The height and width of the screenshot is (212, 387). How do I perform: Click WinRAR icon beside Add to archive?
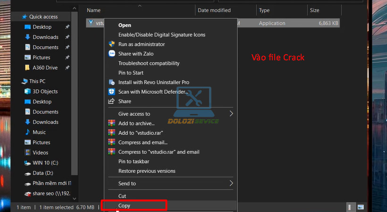111,123
